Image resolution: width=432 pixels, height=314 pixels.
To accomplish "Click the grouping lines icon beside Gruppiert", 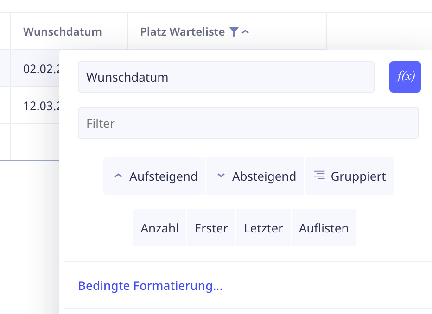I will 319,175.
